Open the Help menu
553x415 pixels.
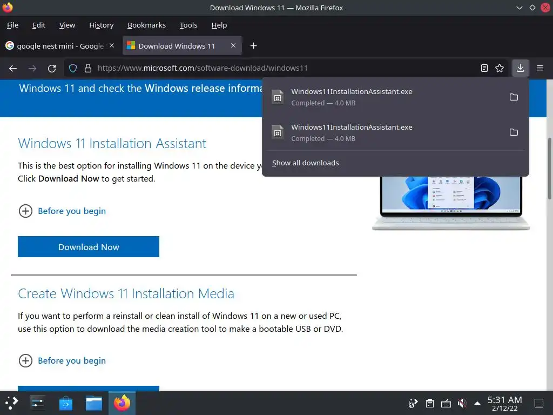pyautogui.click(x=219, y=25)
